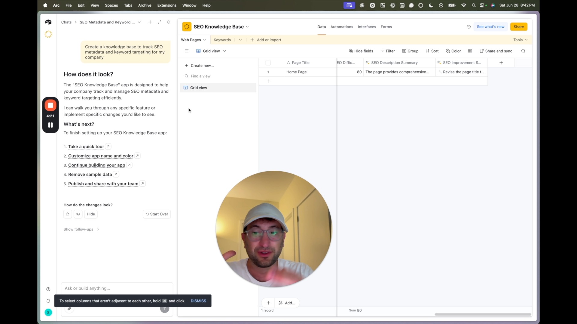Image resolution: width=577 pixels, height=324 pixels.
Task: Toggle the select-all rows checkbox
Action: pyautogui.click(x=268, y=63)
